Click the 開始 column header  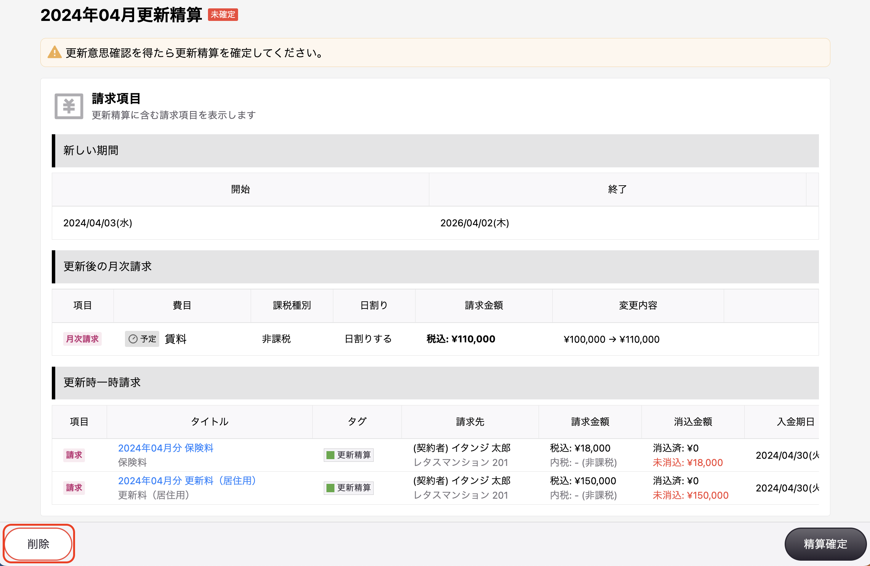[x=240, y=189]
